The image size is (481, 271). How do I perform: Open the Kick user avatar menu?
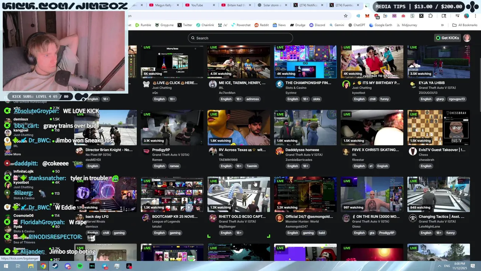coord(467,38)
